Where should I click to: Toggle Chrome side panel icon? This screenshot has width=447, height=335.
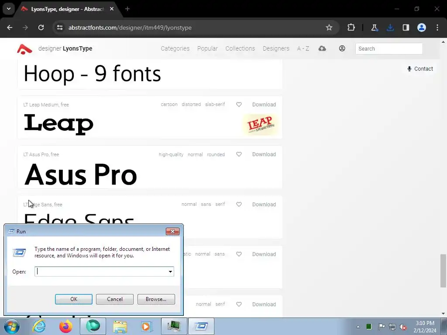tap(406, 27)
